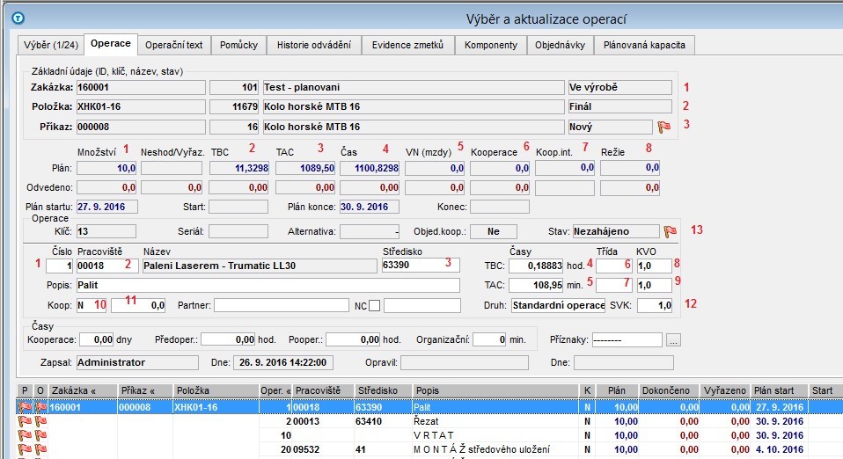The width and height of the screenshot is (843, 459).
Task: Click the Zakázka field containing 160001
Action: click(x=141, y=88)
